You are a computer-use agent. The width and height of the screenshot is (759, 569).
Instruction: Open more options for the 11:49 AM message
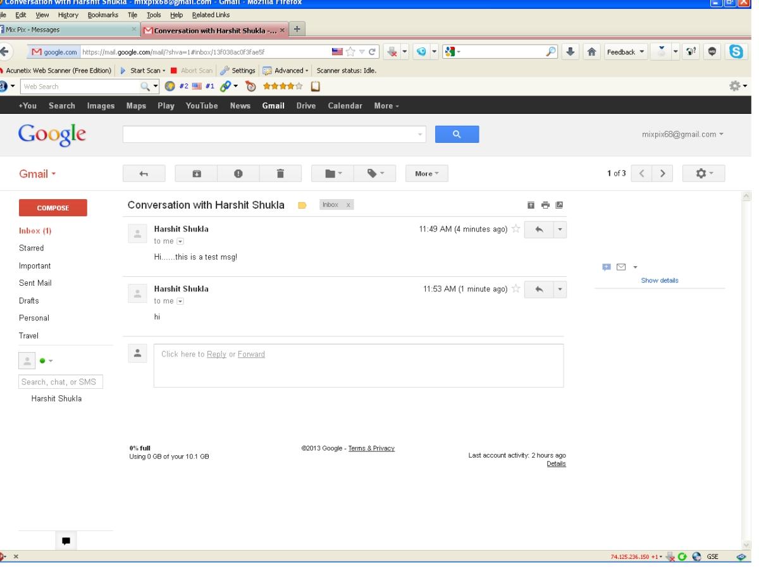(x=560, y=229)
